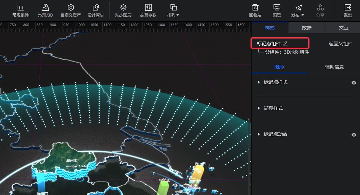Open the 地理/3D map components menu

45,8
